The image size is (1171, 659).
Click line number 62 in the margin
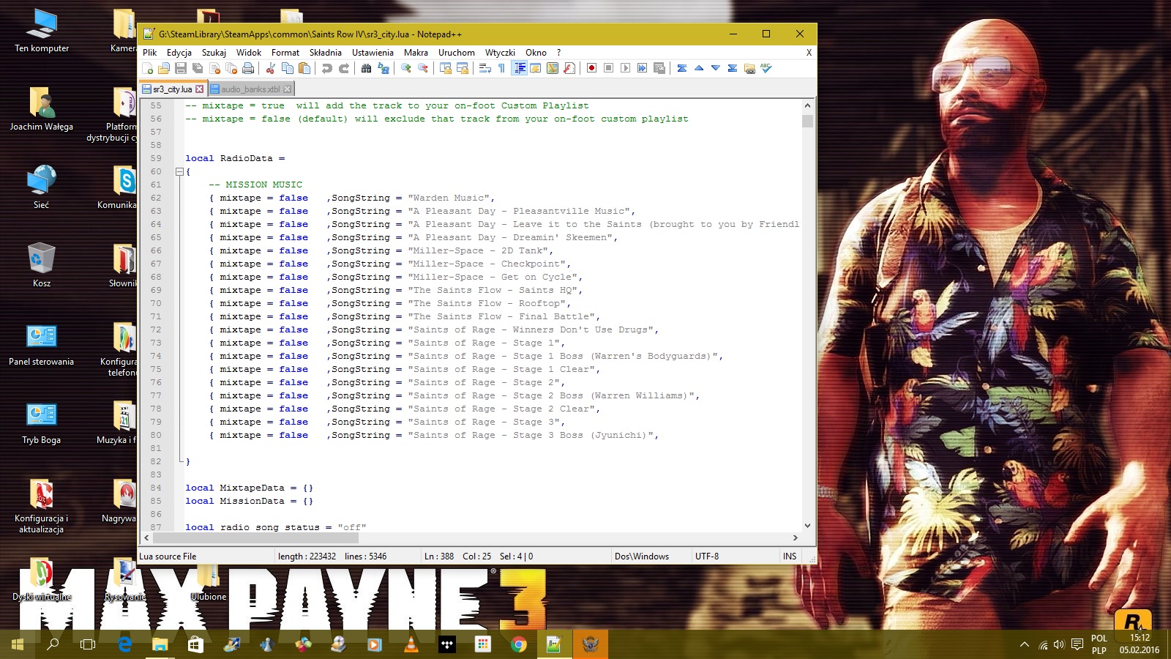156,198
